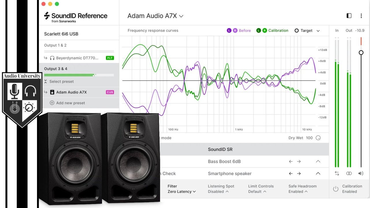Click the stereo linking circles icon

349,173
